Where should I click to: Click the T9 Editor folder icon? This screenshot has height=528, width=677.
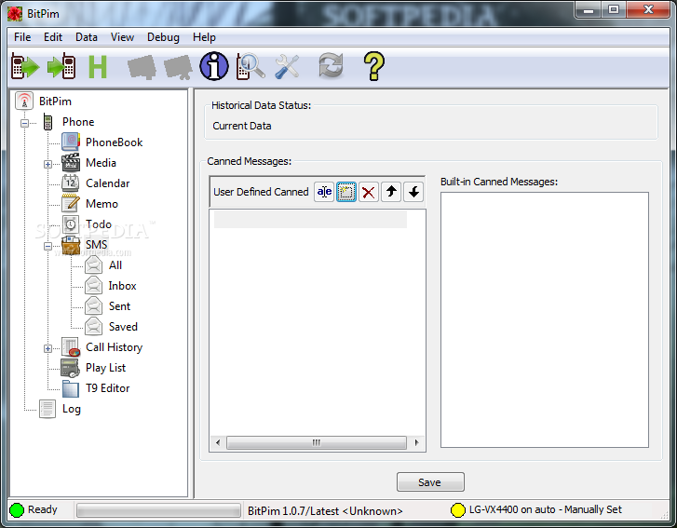(x=71, y=388)
